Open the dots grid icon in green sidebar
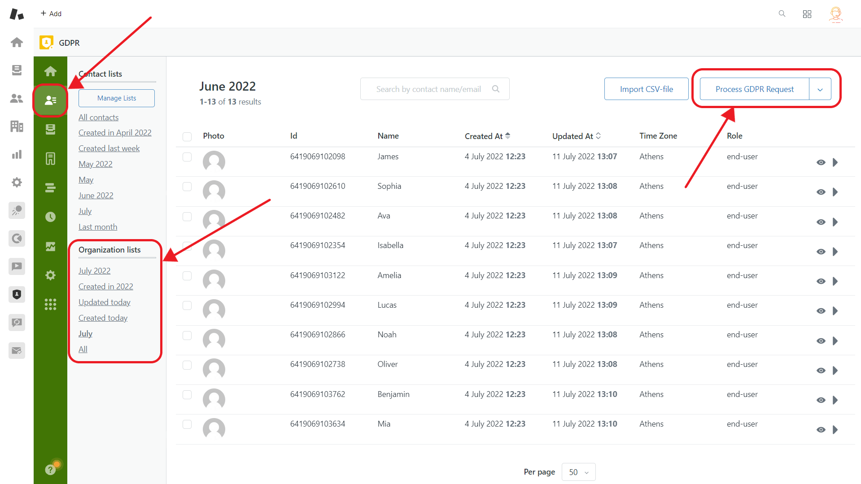Viewport: 861px width, 484px height. click(50, 305)
